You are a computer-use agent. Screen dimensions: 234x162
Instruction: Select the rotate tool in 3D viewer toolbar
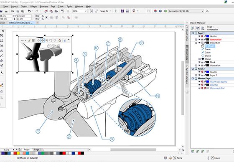point(43,40)
